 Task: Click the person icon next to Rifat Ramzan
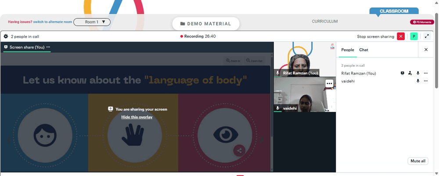click(410, 73)
